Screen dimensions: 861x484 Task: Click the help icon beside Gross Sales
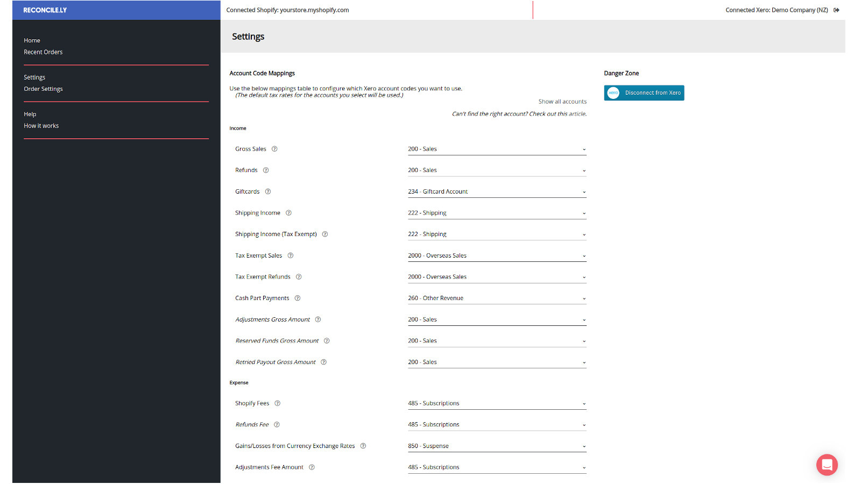pyautogui.click(x=274, y=149)
